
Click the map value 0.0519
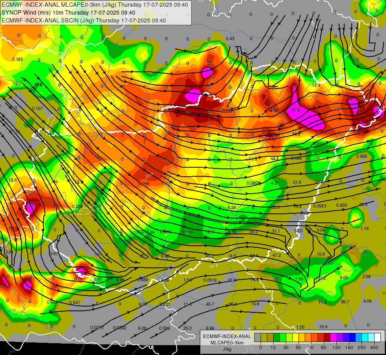click(210, 280)
